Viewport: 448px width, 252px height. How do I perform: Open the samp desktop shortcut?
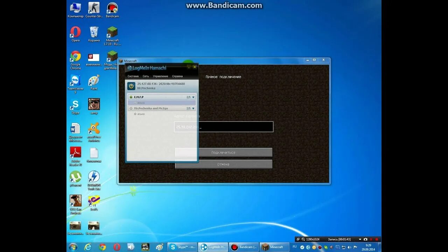(94, 107)
